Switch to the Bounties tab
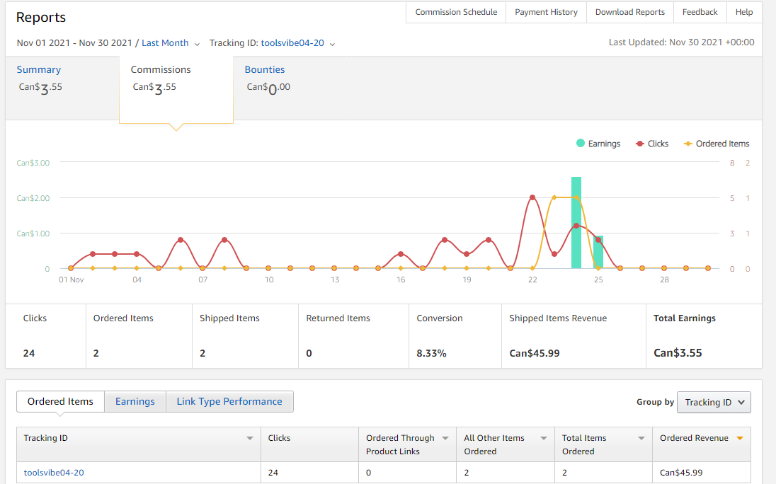776x484 pixels. pyautogui.click(x=265, y=70)
